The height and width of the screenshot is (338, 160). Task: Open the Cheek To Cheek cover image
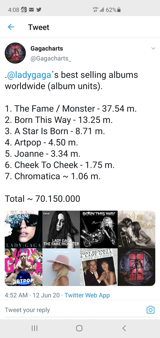coord(99,267)
